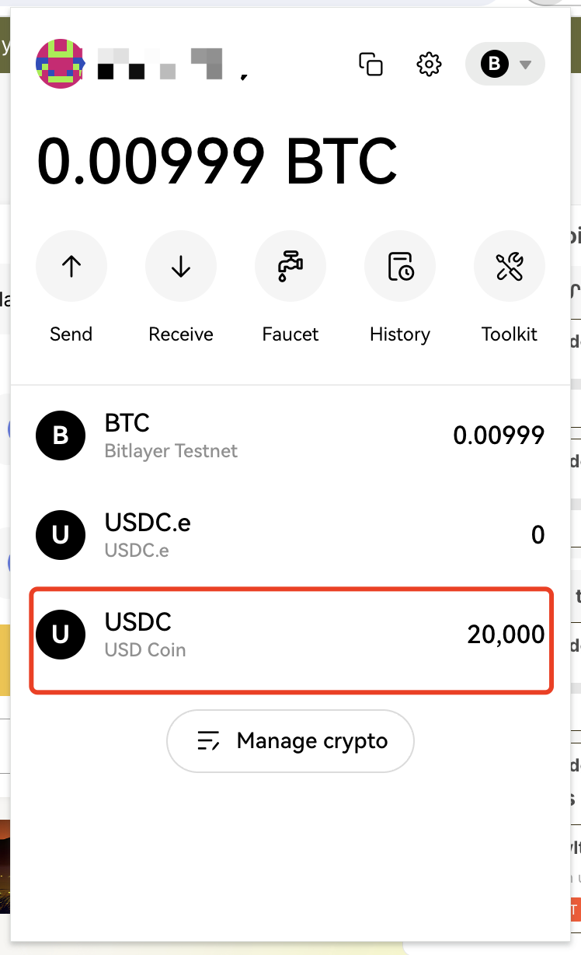The width and height of the screenshot is (581, 955).
Task: Expand the network selector dropdown arrow
Action: pyautogui.click(x=526, y=65)
